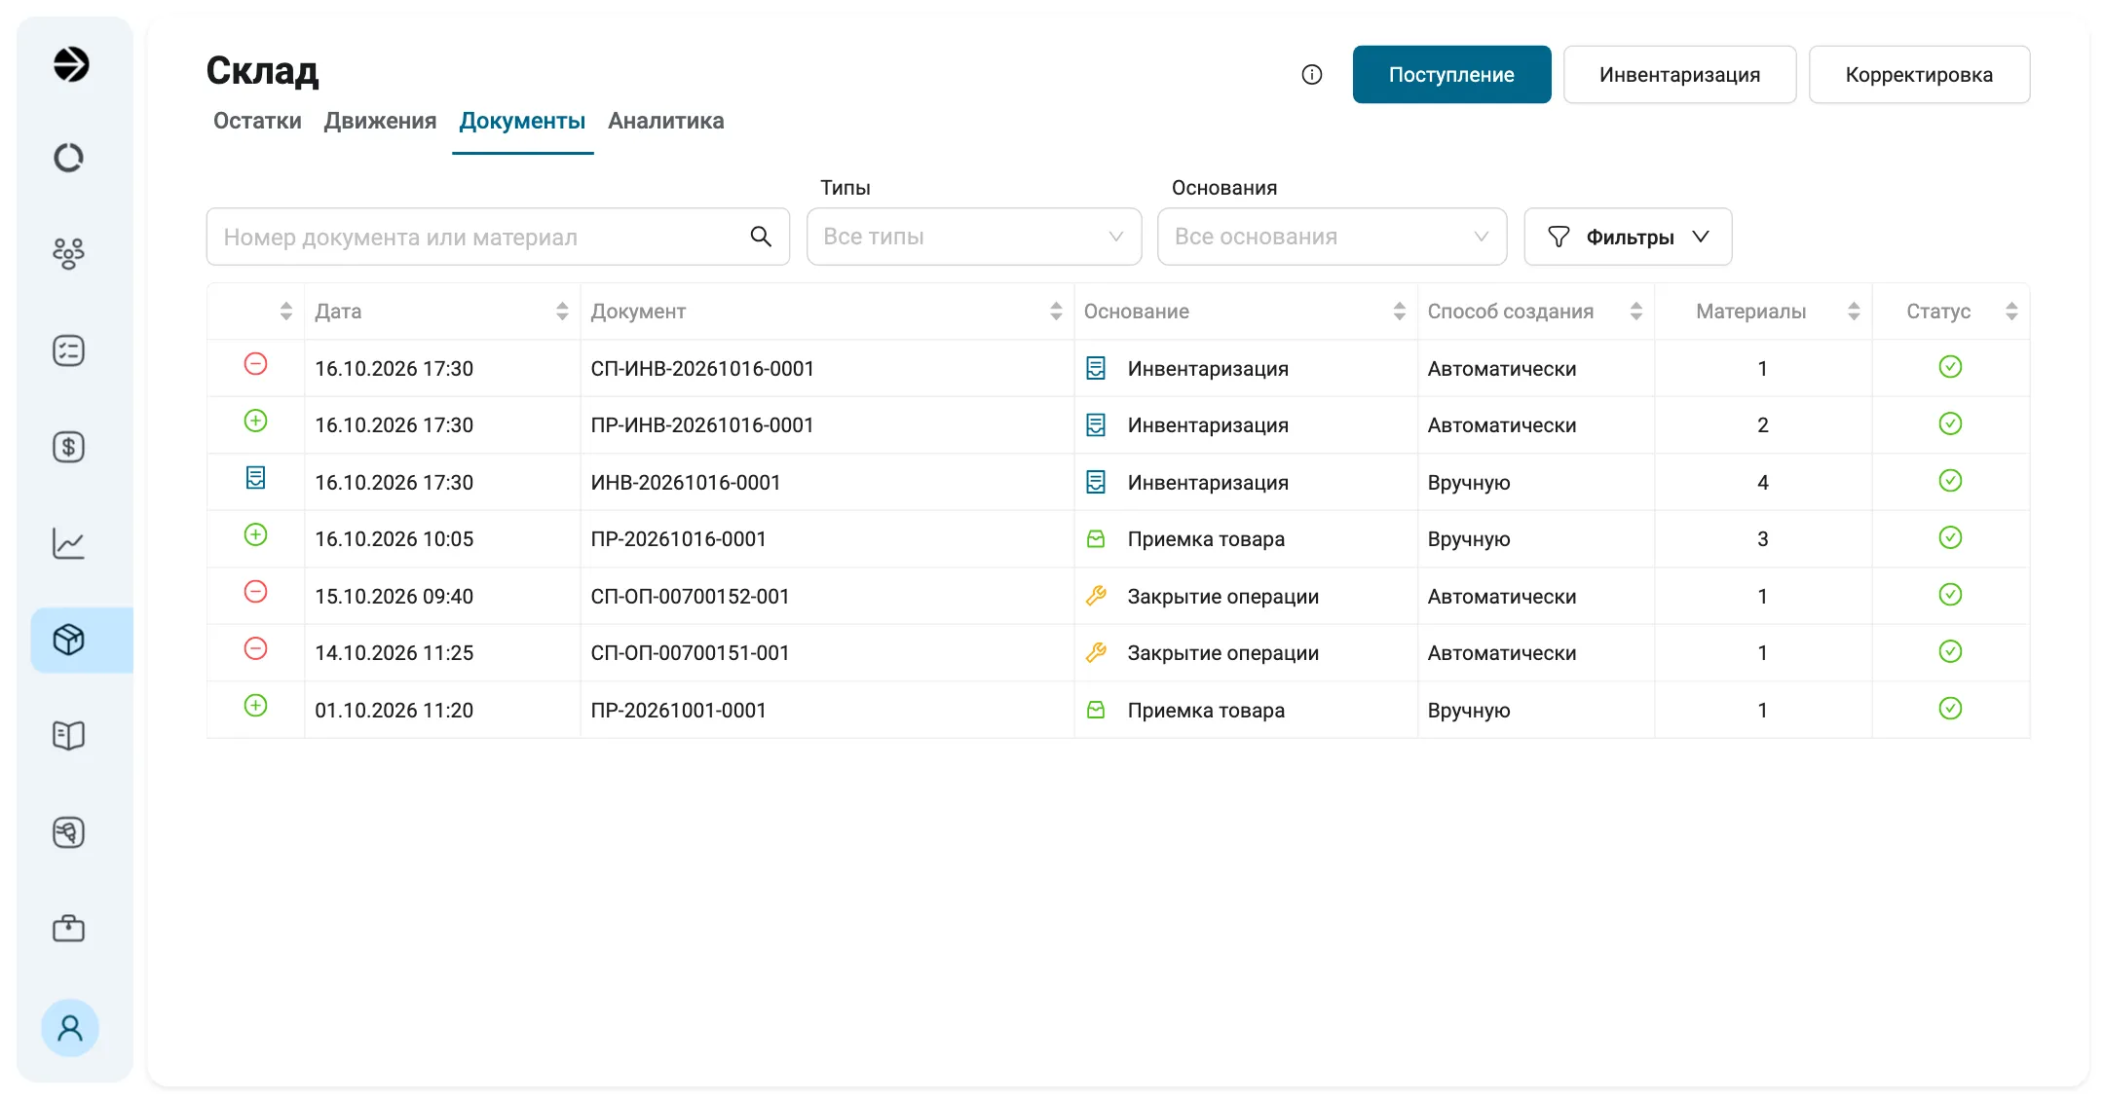Switch to the Аналитика tab
Screen dimensions: 2104x1101
click(x=666, y=121)
